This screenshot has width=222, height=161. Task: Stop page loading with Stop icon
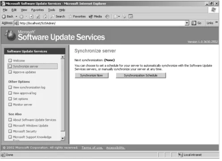31,17
